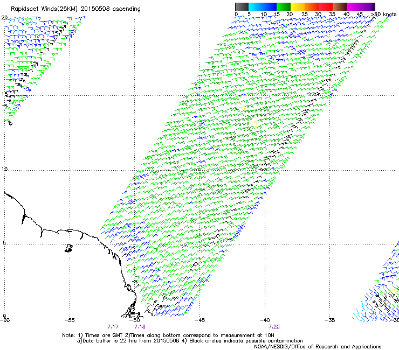Click the legend scale value "30"
This screenshot has height=350, width=399.
pyautogui.click(x=318, y=15)
